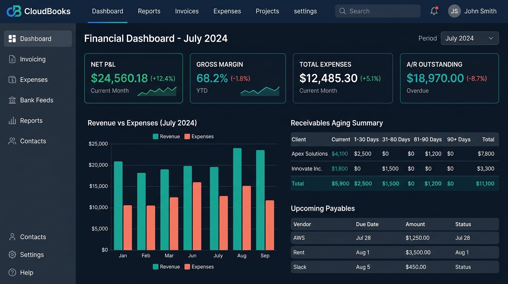Toggle Expenses swatch in legend above chart
The width and height of the screenshot is (508, 284).
click(187, 136)
